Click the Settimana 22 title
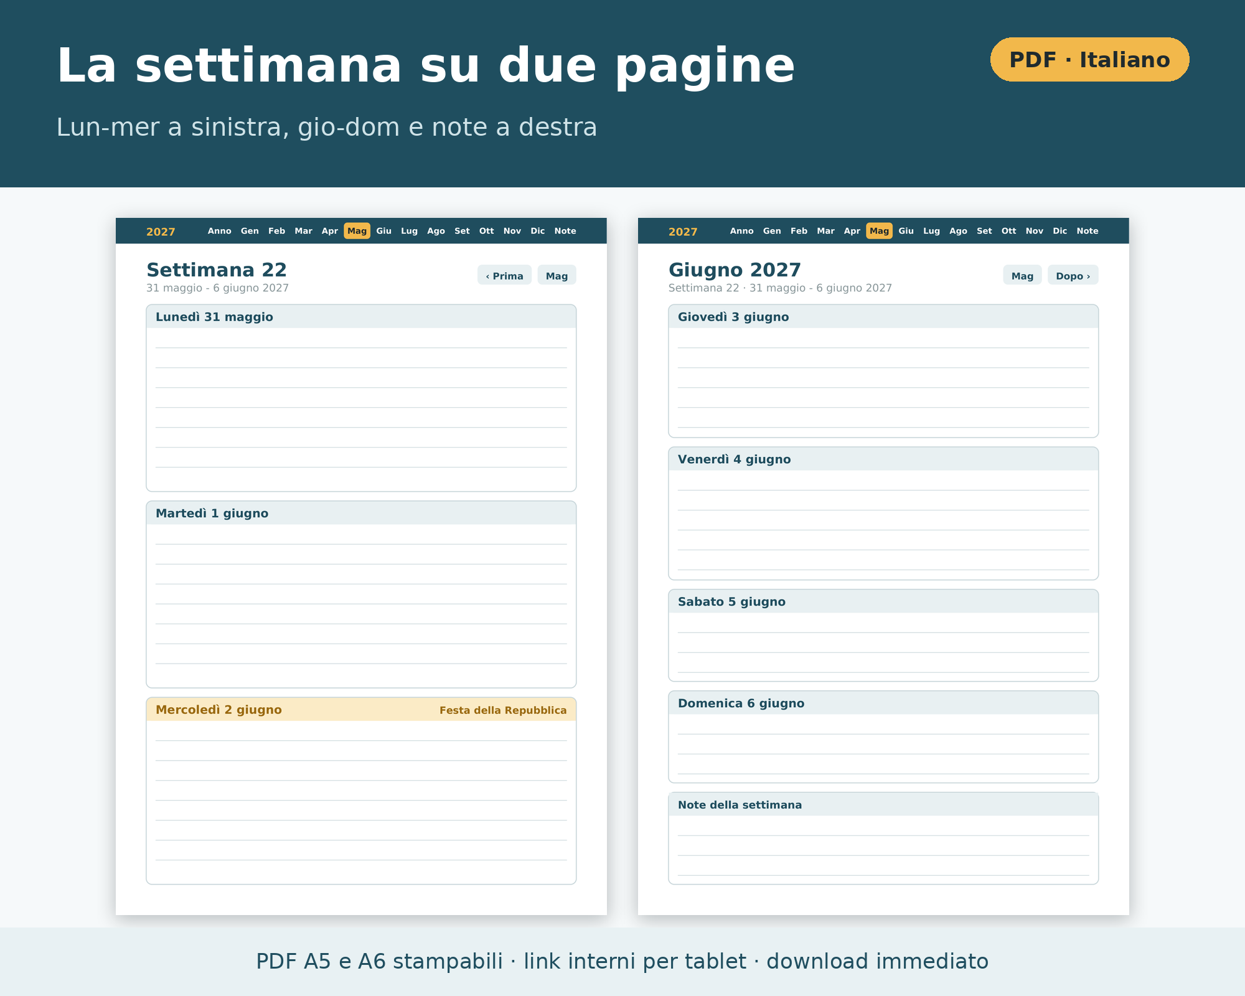The height and width of the screenshot is (996, 1245). (217, 270)
